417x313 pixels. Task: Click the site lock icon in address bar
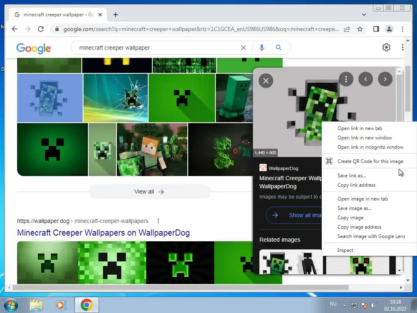coord(57,29)
